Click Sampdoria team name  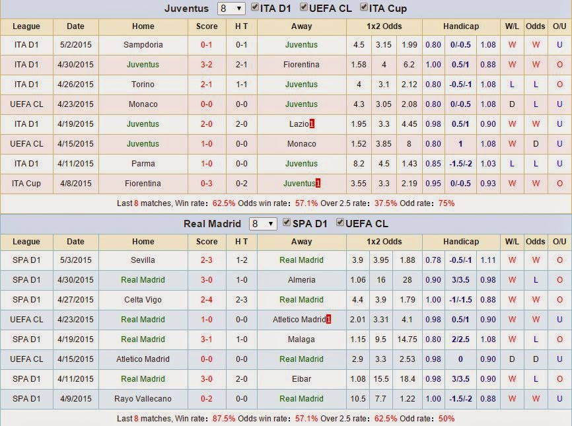pyautogui.click(x=143, y=45)
